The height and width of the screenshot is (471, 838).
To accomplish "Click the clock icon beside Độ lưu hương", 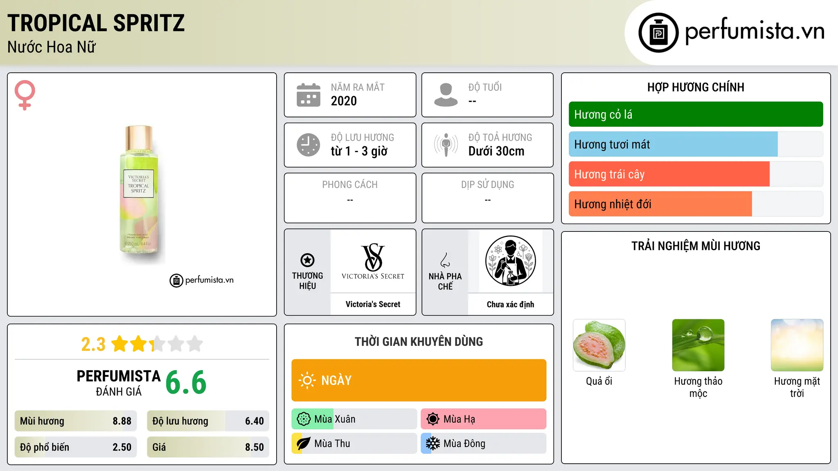I will click(x=308, y=145).
